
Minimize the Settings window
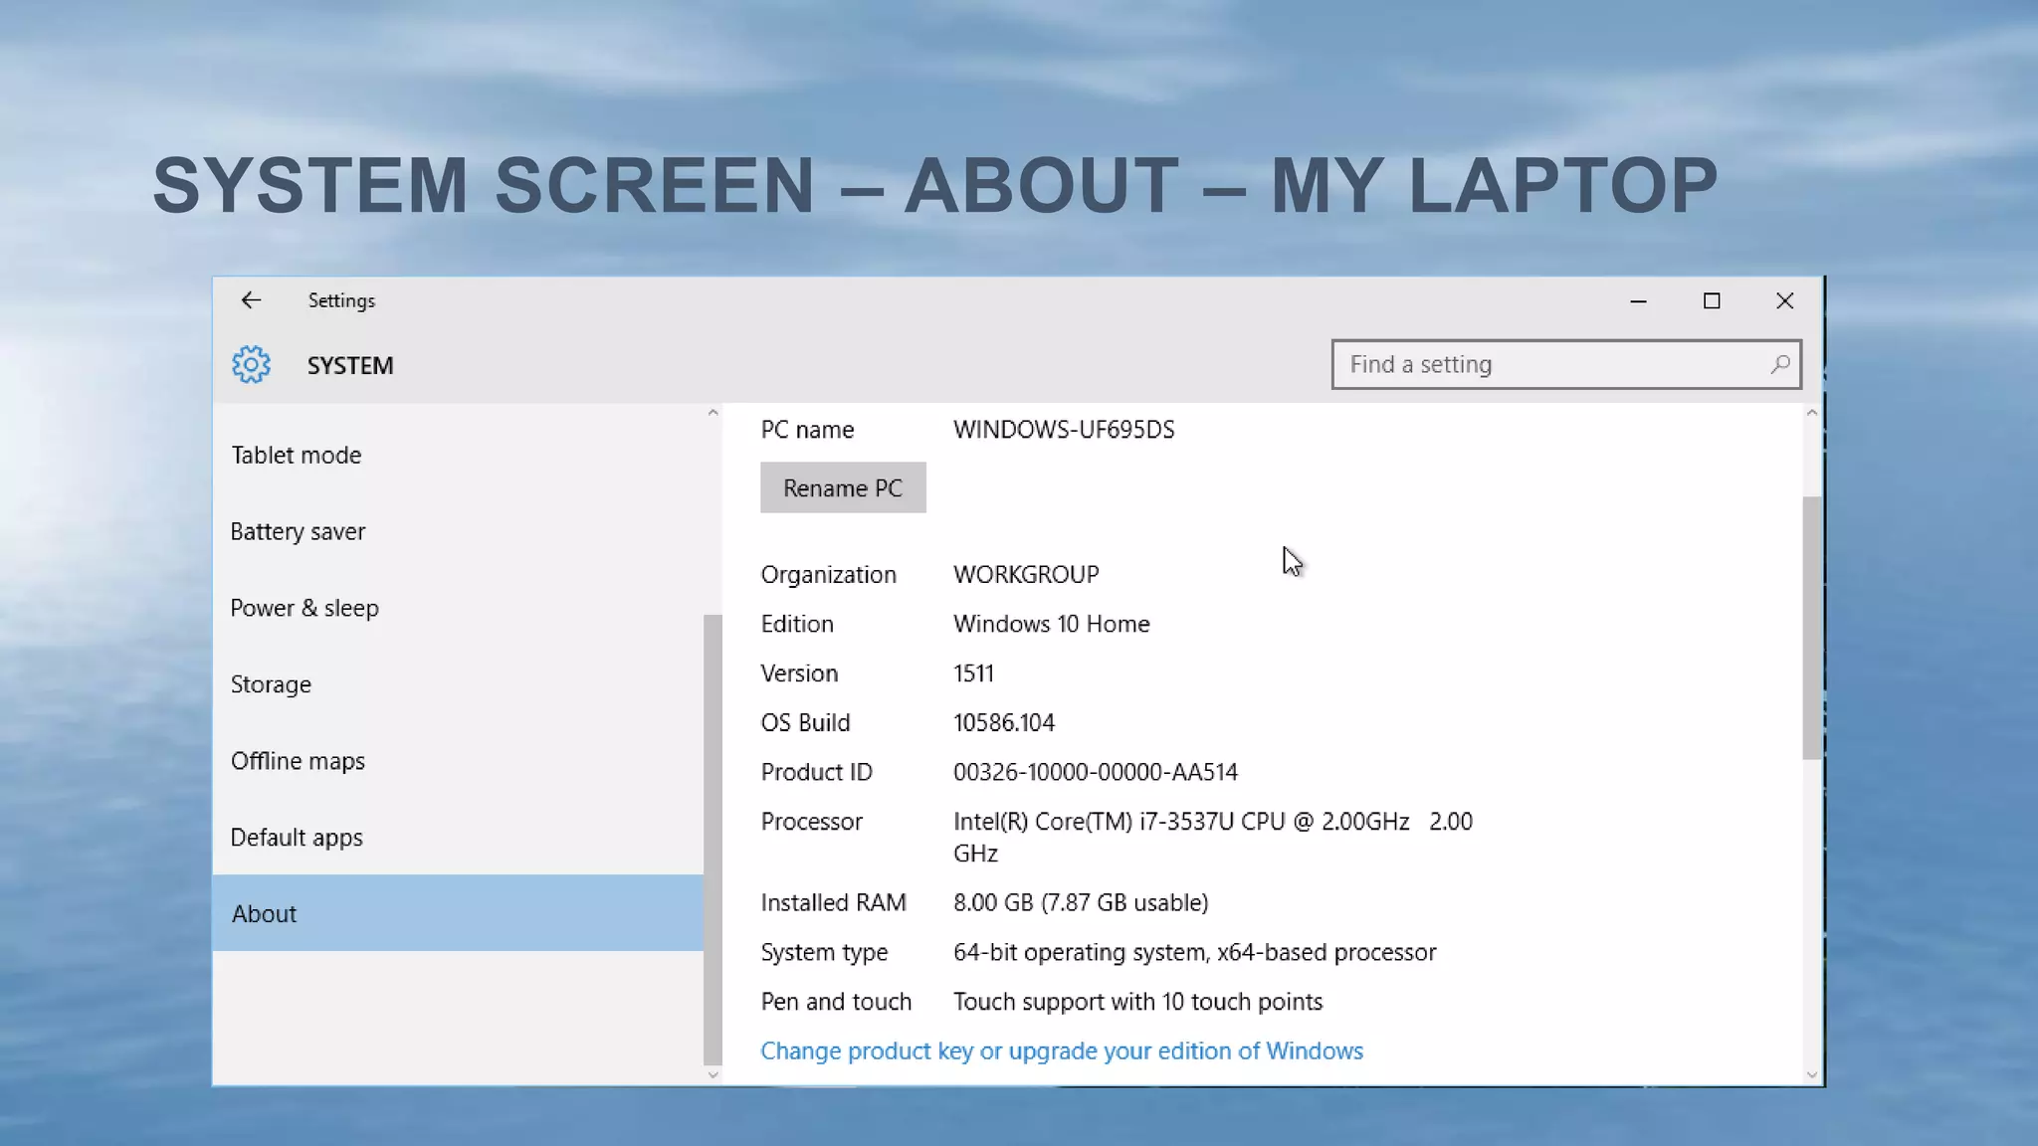[1638, 300]
